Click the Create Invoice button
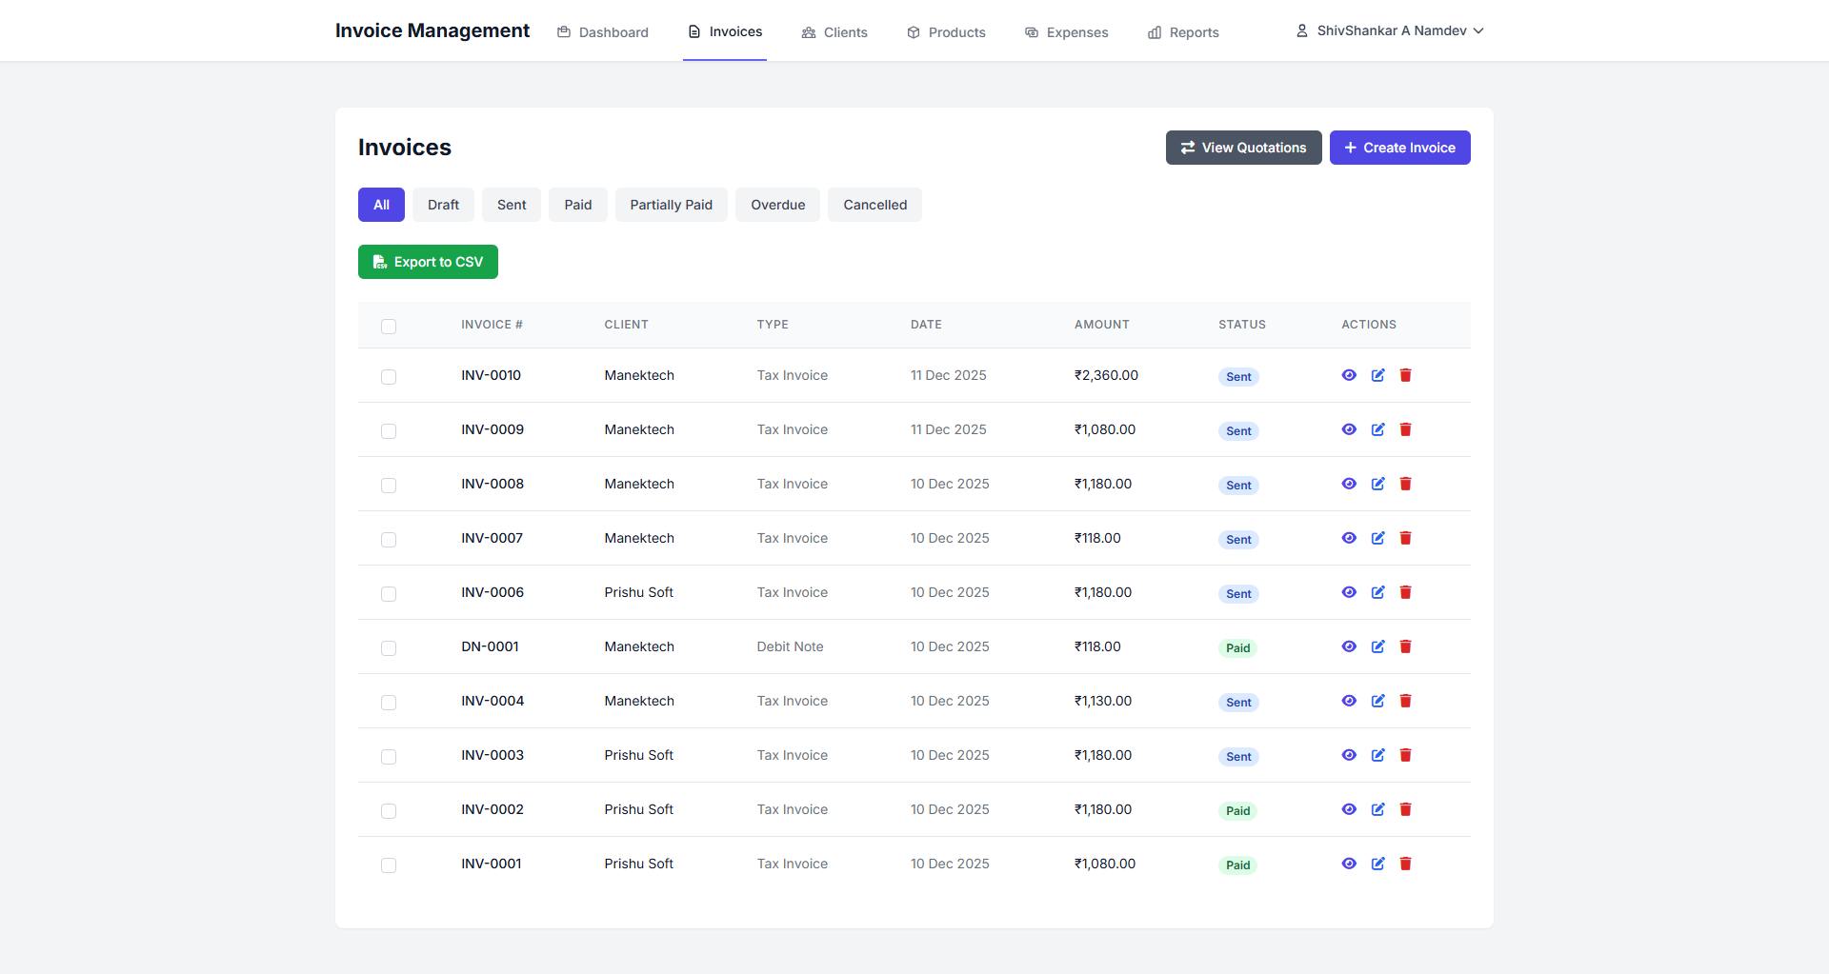This screenshot has width=1829, height=974. tap(1399, 148)
